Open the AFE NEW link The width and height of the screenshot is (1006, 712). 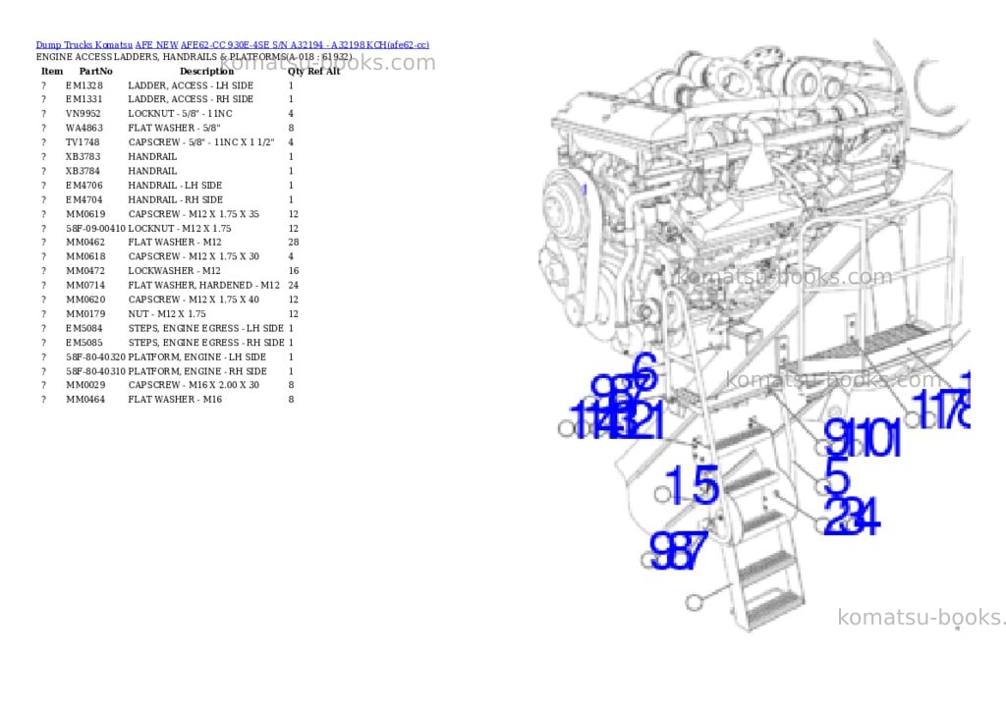pos(156,45)
